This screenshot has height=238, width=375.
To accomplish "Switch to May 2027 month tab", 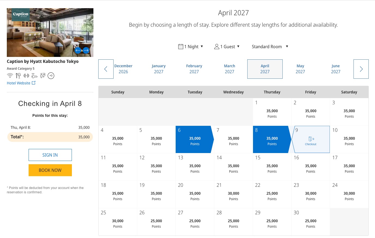I will point(300,69).
